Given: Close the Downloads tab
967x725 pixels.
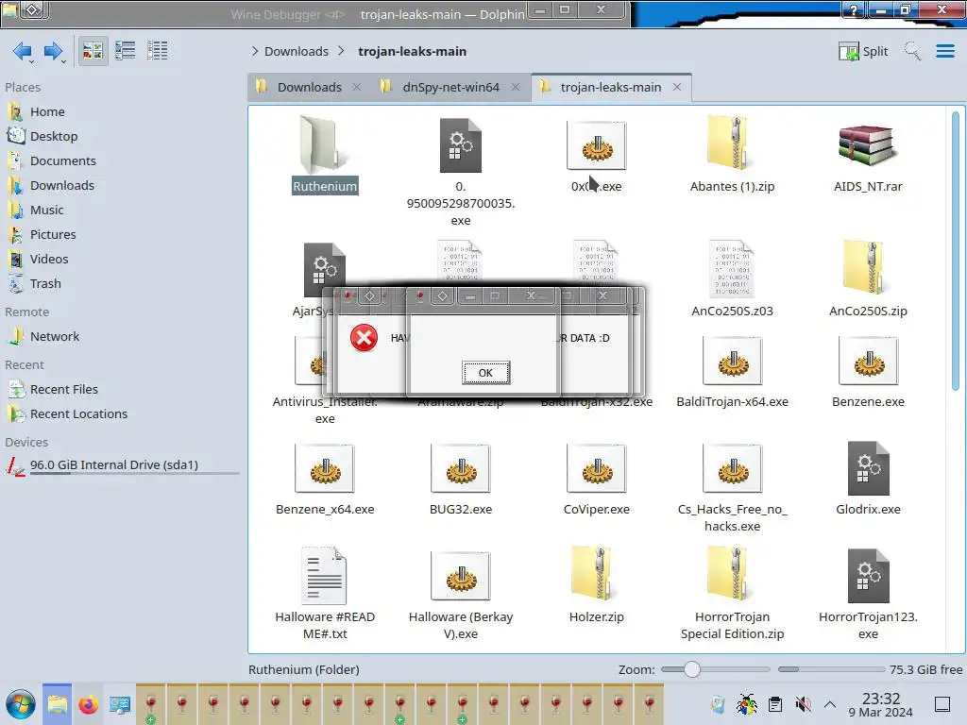Looking at the screenshot, I should pos(356,87).
